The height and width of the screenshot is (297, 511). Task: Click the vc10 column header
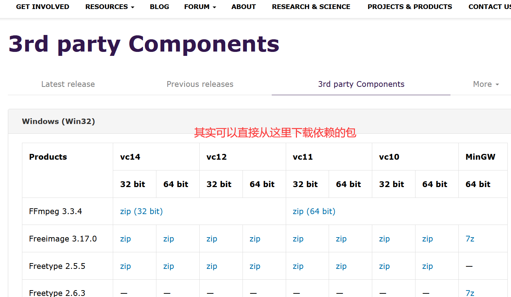click(x=389, y=157)
